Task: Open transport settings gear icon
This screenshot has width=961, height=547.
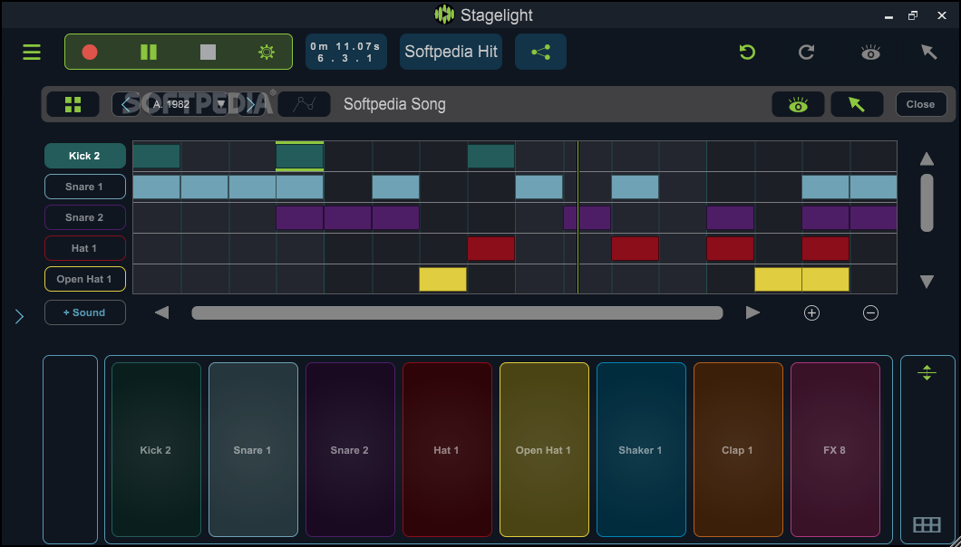Action: (x=267, y=52)
